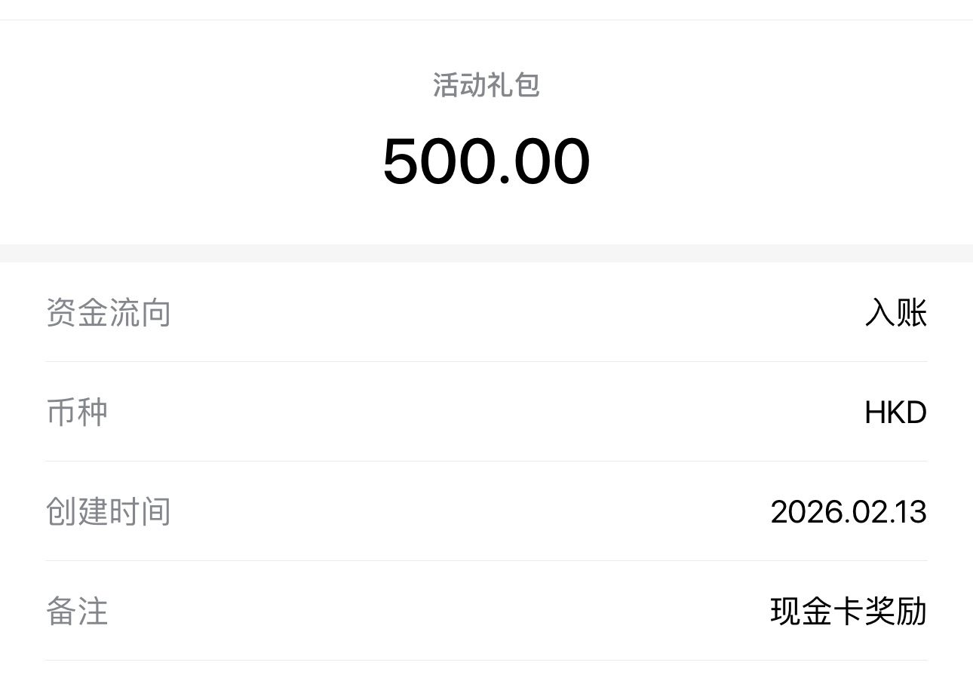Click blank space between 创建时间 and the date
The width and height of the screenshot is (973, 690).
pos(468,512)
